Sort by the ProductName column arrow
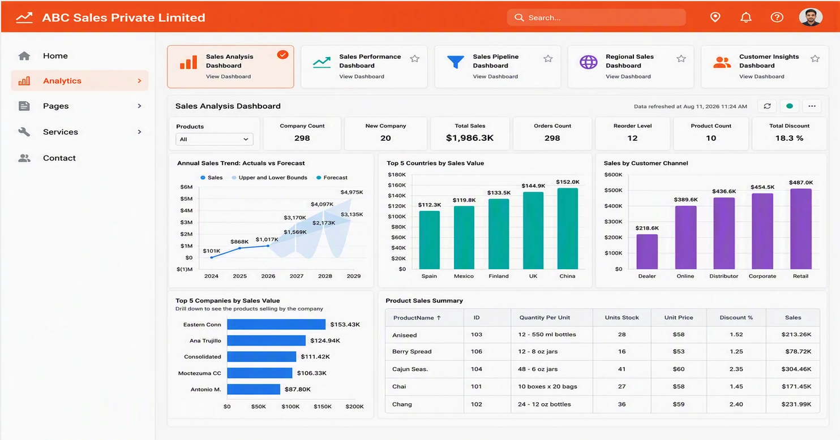Screen dimensions: 840x440 tap(439, 318)
